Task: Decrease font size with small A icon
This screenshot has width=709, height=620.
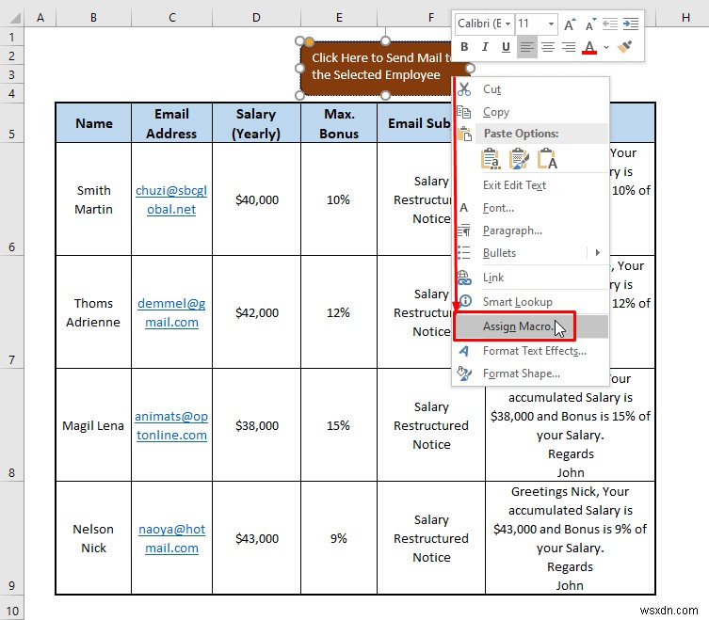Action: click(x=590, y=24)
